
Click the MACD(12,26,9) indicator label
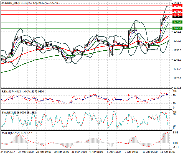pos(11,133)
